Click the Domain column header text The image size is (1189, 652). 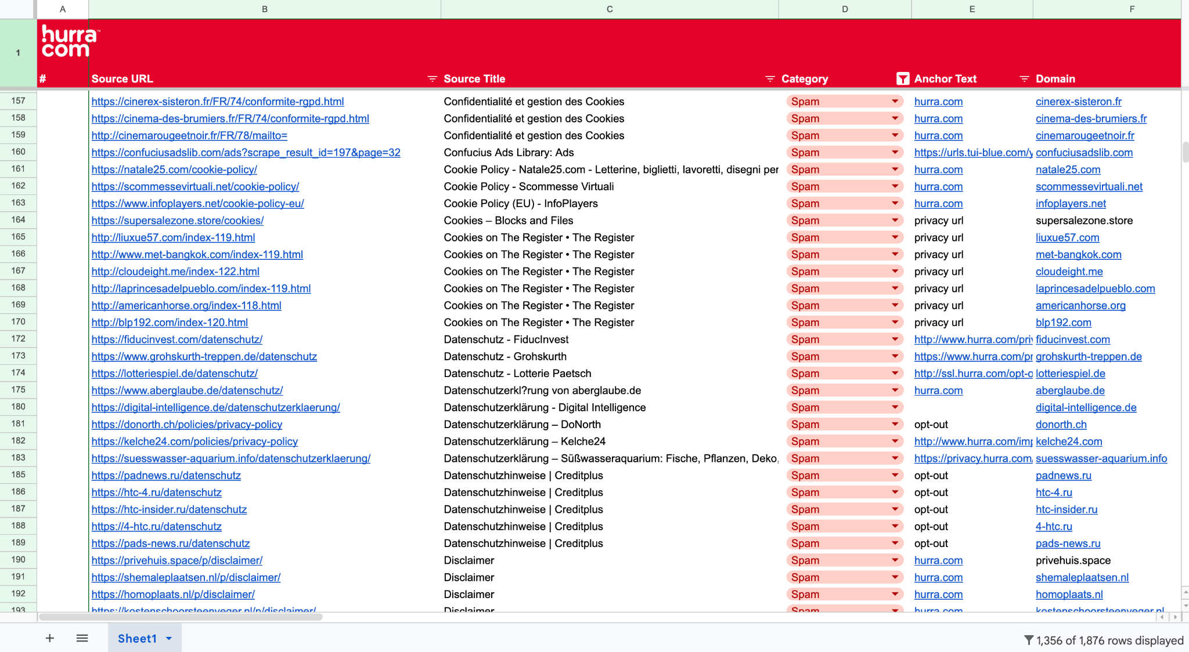[x=1055, y=79]
